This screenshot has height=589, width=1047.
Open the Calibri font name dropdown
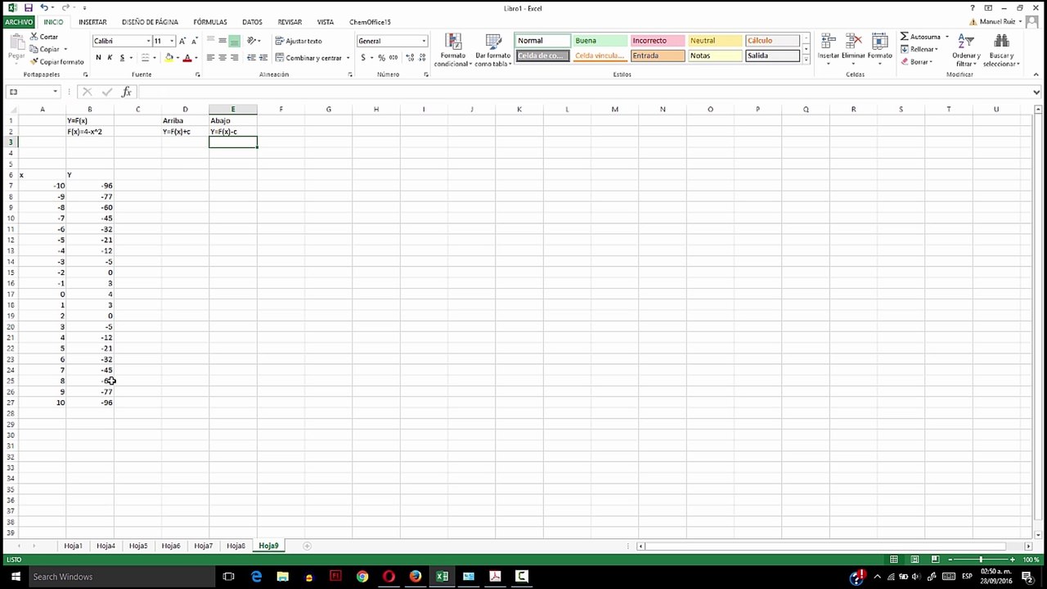point(148,41)
